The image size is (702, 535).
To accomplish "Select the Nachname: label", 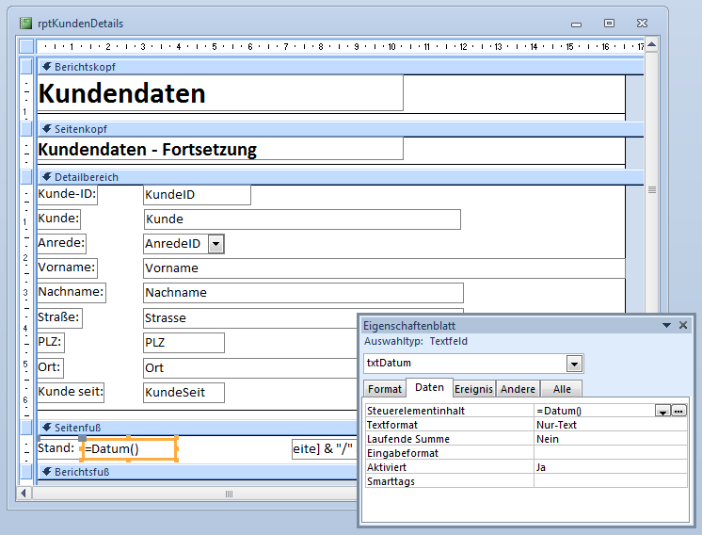I will click(x=72, y=292).
